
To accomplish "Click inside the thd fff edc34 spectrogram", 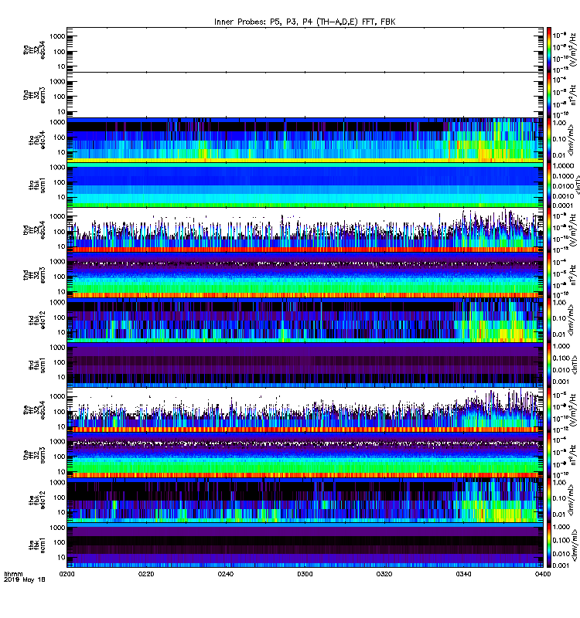I will tap(305, 230).
